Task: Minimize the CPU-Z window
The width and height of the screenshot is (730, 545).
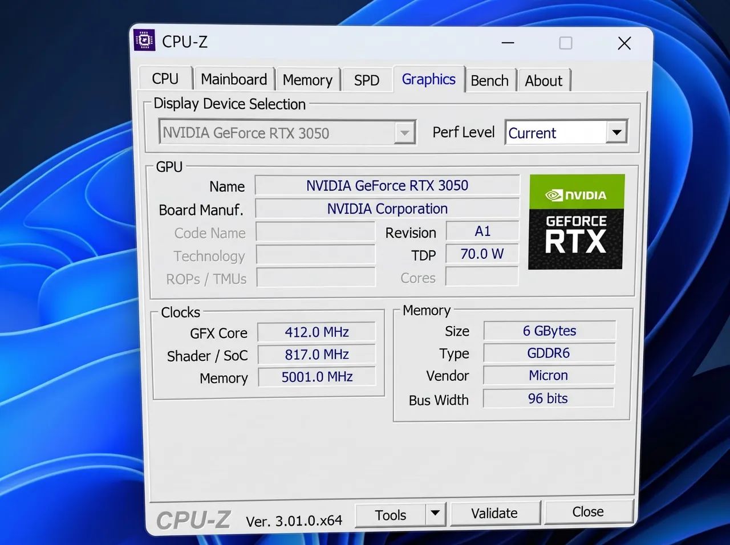Action: 508,43
